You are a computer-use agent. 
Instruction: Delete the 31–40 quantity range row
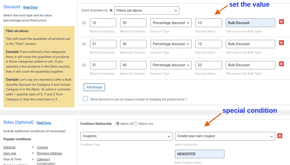(x=281, y=64)
